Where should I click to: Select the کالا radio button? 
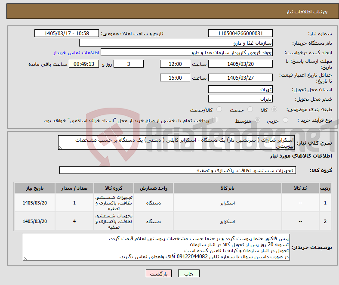tap(274, 109)
